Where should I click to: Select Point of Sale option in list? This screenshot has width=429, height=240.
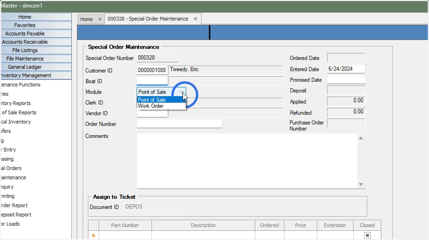(x=161, y=100)
